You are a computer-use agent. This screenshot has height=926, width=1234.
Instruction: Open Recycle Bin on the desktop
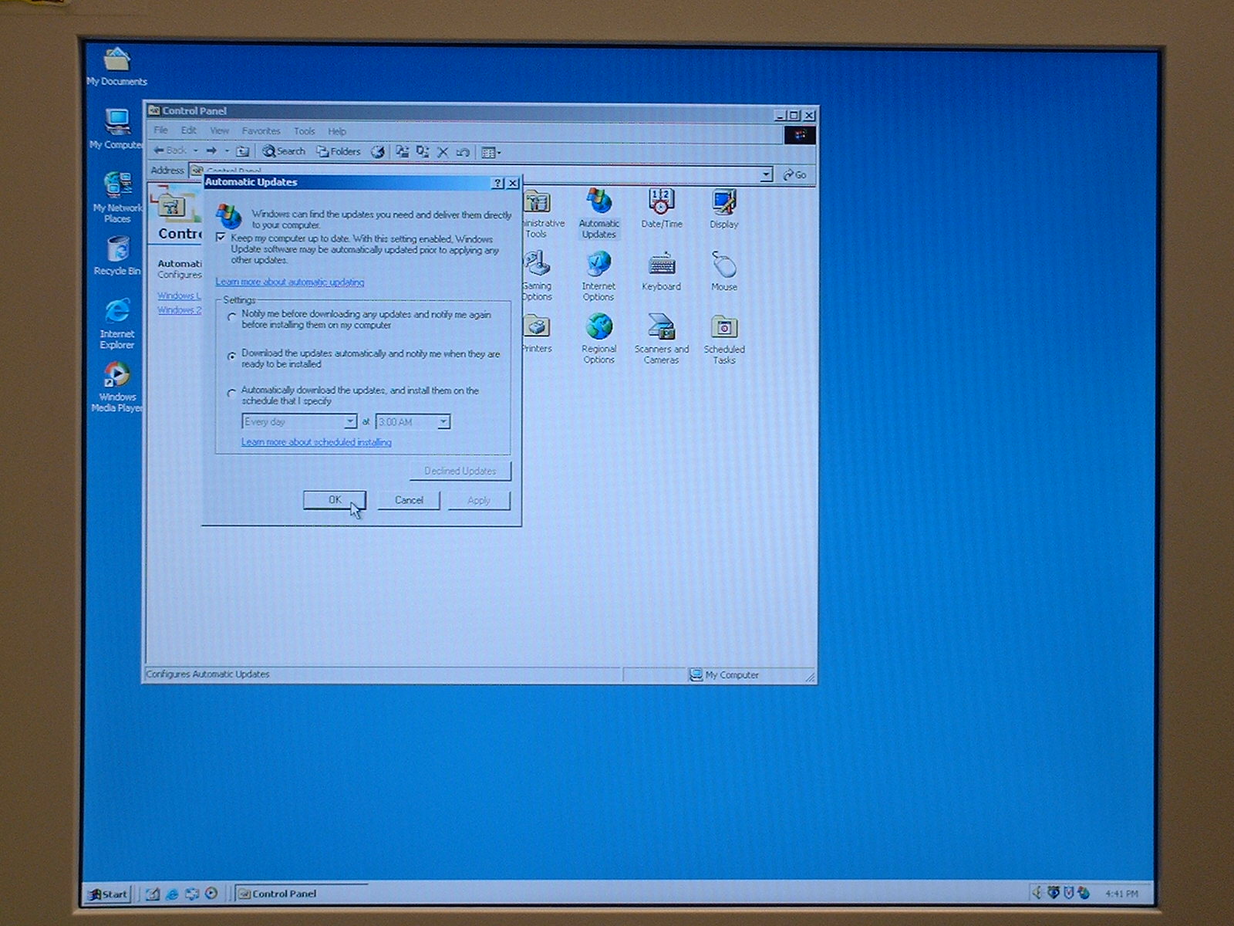(117, 252)
